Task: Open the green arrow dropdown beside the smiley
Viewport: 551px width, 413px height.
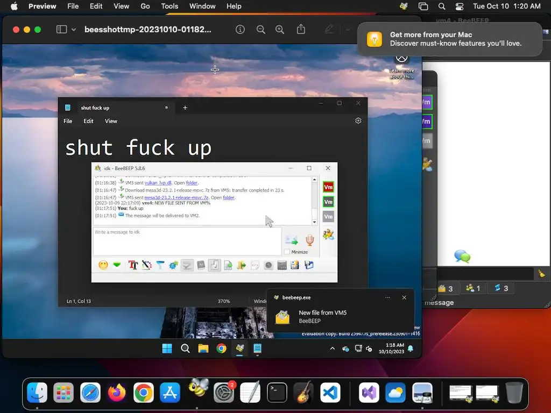Action: (117, 265)
